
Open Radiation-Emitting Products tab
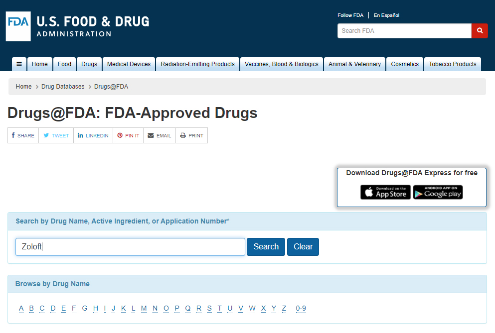click(x=197, y=64)
